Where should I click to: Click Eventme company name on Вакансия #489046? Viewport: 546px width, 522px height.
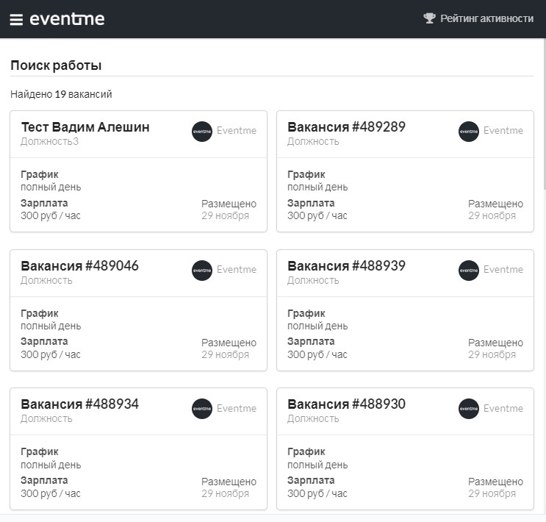point(237,270)
